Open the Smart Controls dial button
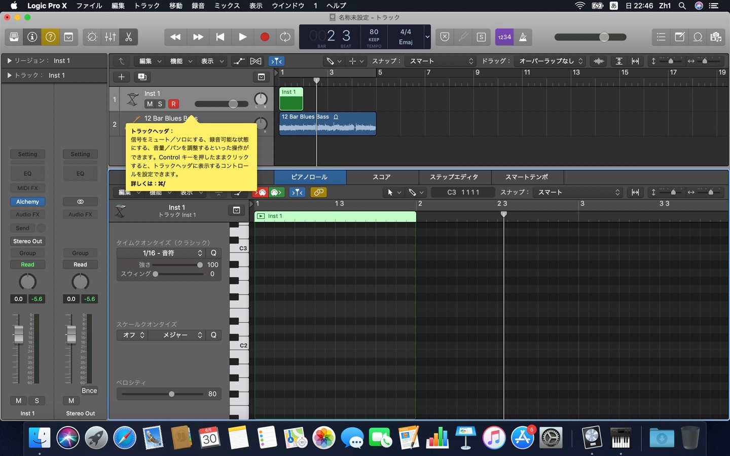Image resolution: width=730 pixels, height=456 pixels. [92, 37]
